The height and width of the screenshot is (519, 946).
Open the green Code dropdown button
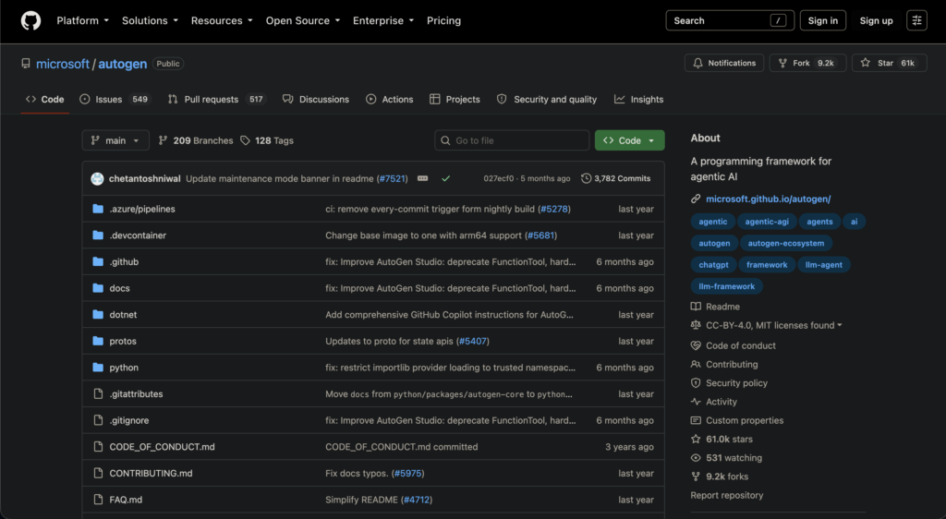pyautogui.click(x=629, y=140)
